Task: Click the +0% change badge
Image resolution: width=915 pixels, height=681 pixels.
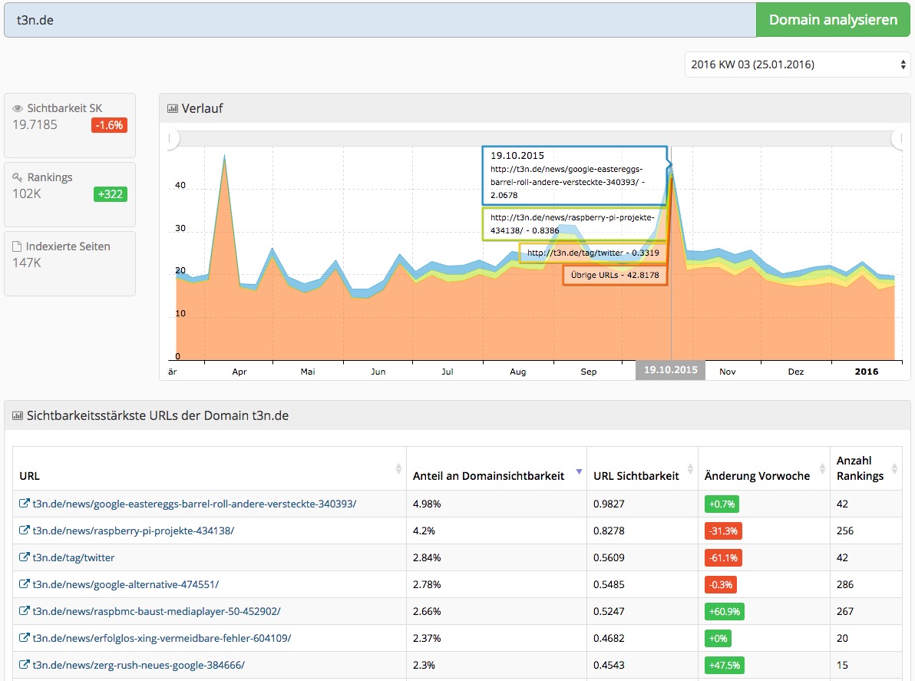Action: [718, 639]
